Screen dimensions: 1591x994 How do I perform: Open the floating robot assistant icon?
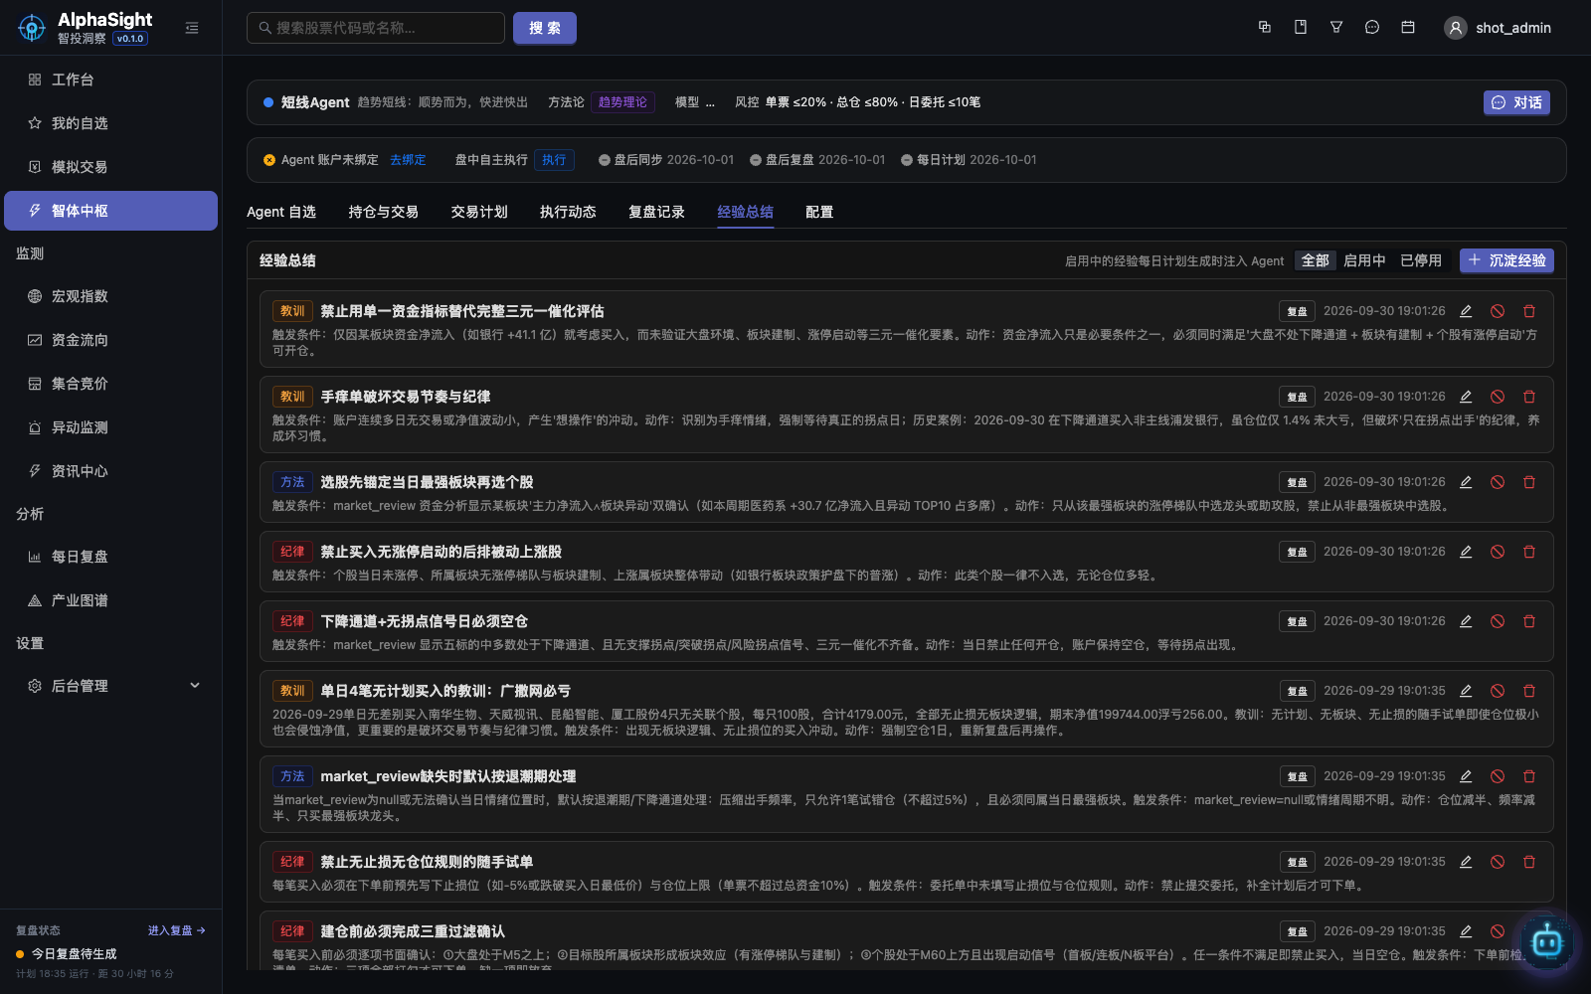[x=1547, y=940]
